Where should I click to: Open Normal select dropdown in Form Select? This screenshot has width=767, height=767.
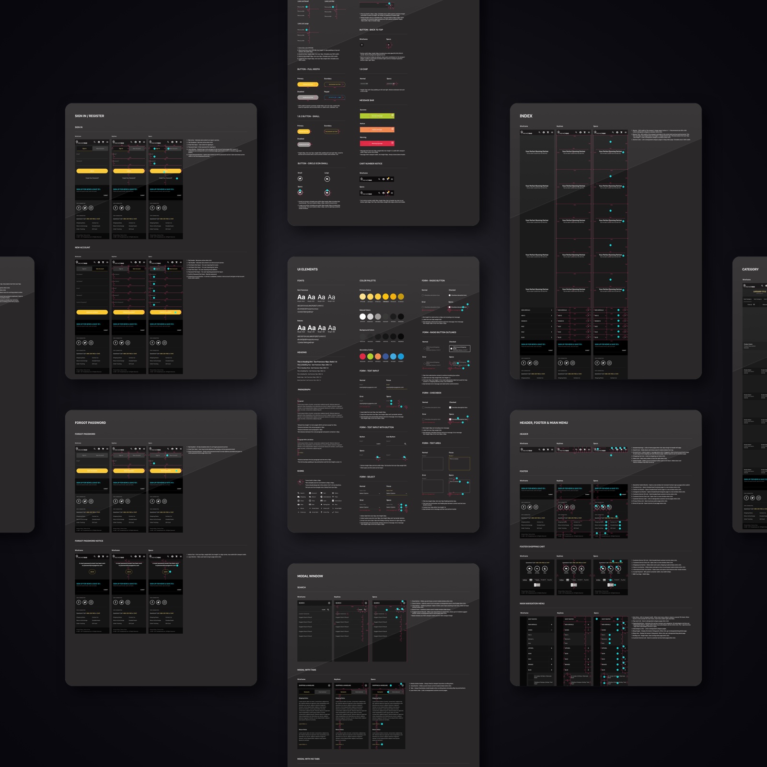click(370, 493)
